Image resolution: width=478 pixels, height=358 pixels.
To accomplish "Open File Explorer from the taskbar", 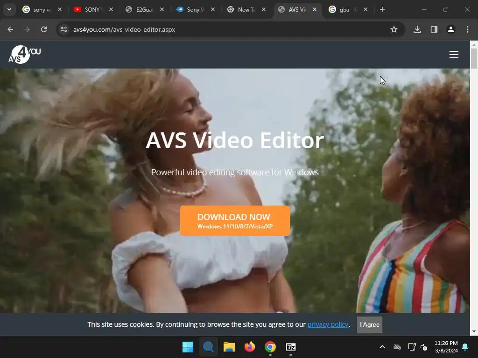I will pos(229,347).
